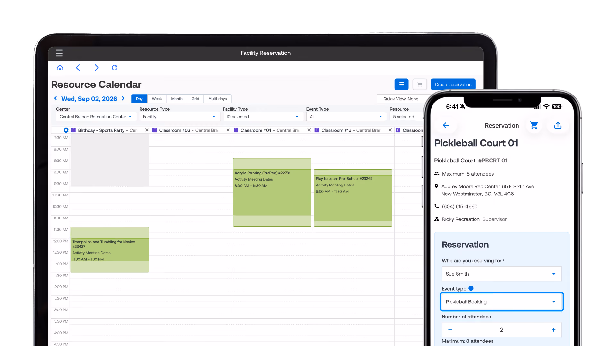Screen dimensions: 616x346
Task: Click Create reservation button
Action: 453,85
